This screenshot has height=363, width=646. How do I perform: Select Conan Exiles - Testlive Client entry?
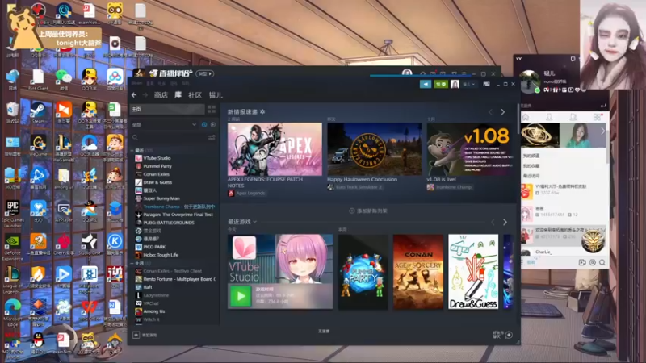pos(172,271)
